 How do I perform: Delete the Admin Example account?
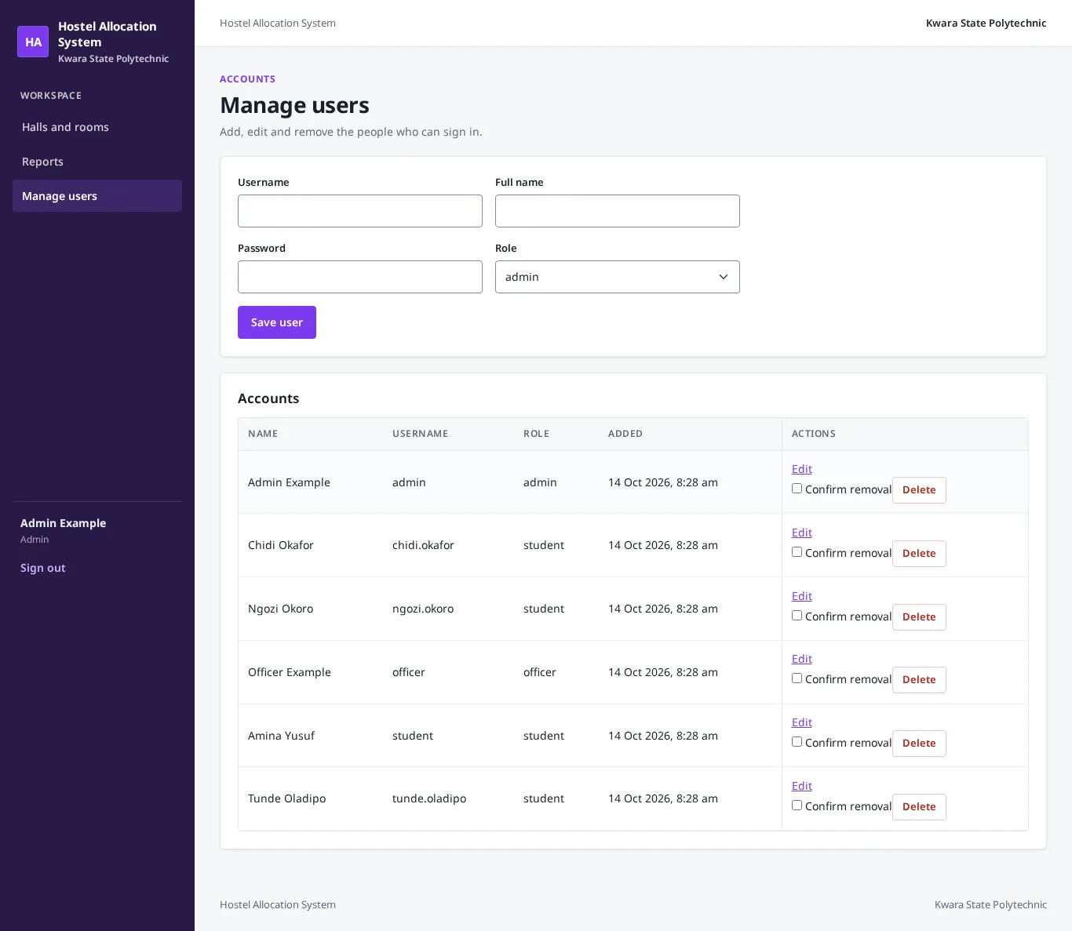pyautogui.click(x=919, y=490)
